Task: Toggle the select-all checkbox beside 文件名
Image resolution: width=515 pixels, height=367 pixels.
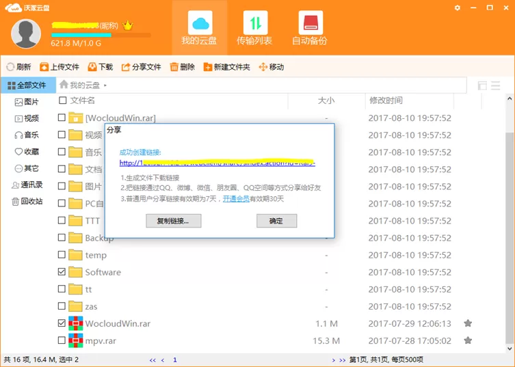Action: click(62, 100)
